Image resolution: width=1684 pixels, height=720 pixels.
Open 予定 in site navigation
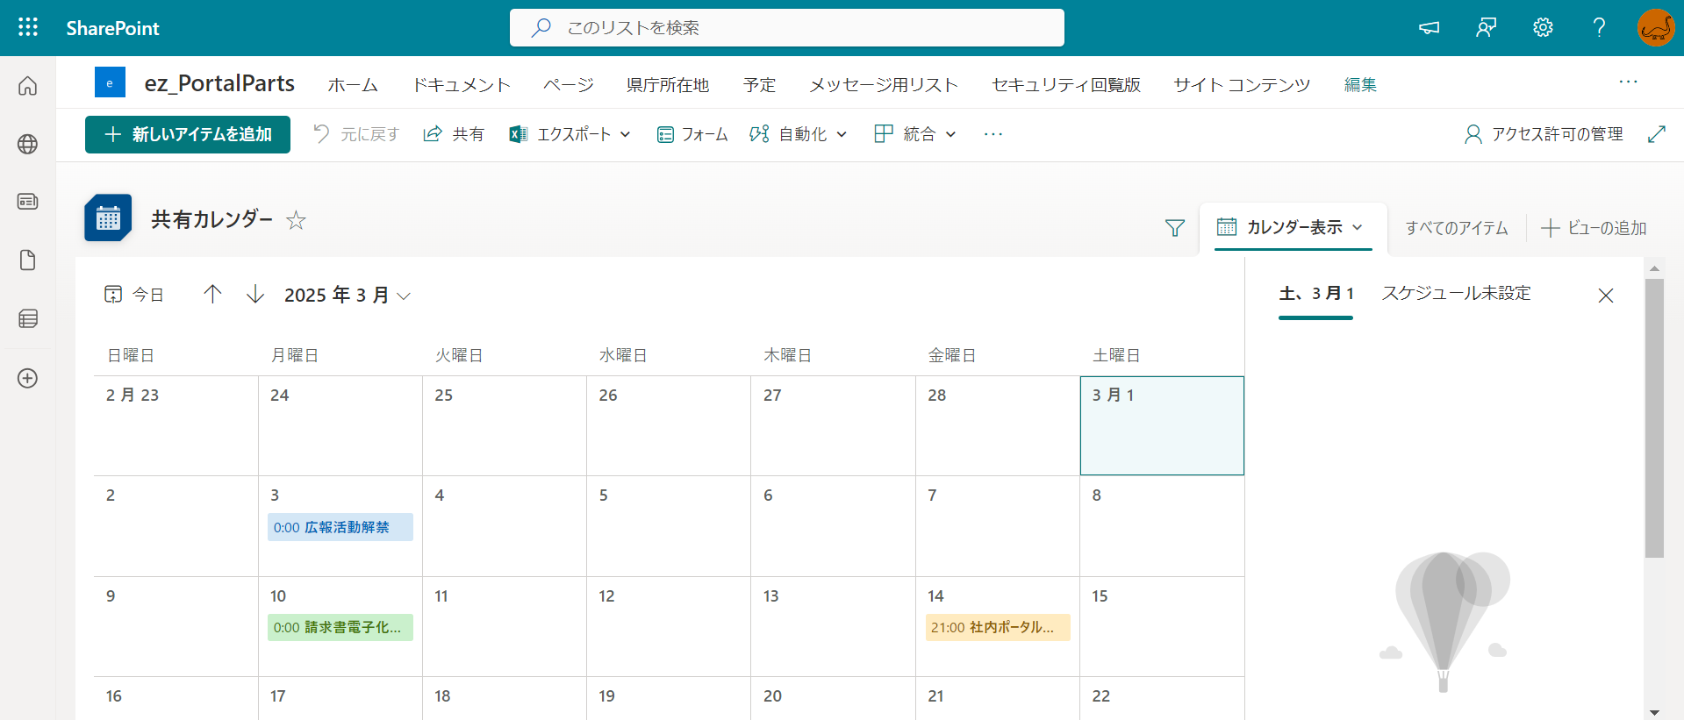(x=759, y=85)
